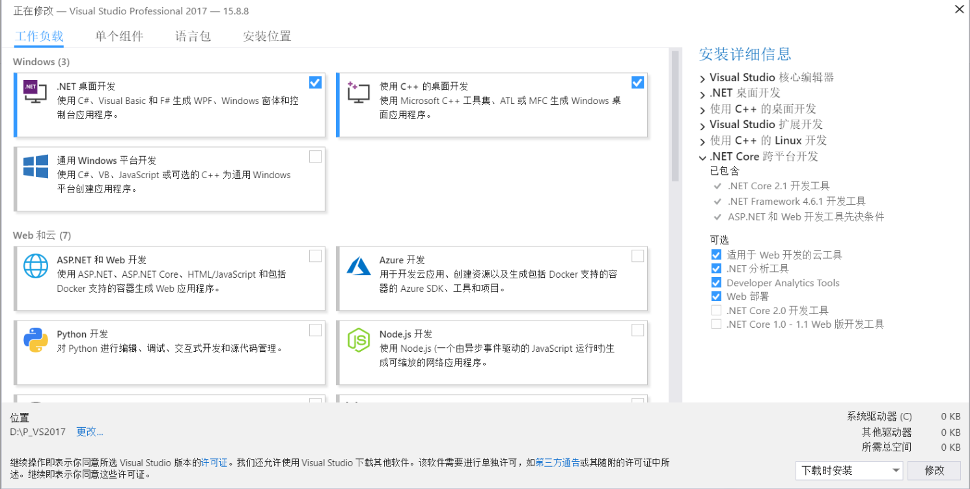Screen dimensions: 970x489
Task: Click the 安装详细信息 panel heading
Action: [745, 54]
